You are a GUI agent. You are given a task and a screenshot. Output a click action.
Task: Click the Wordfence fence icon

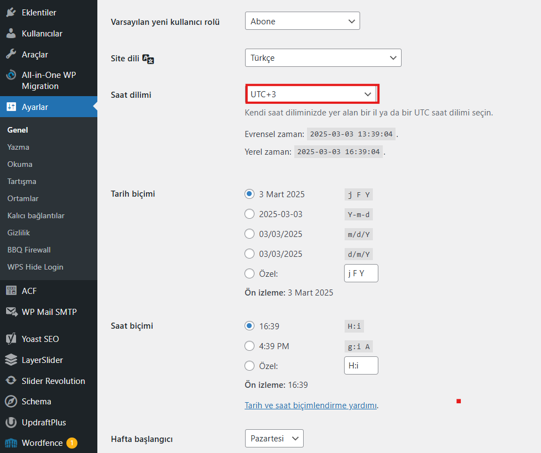(x=11, y=443)
